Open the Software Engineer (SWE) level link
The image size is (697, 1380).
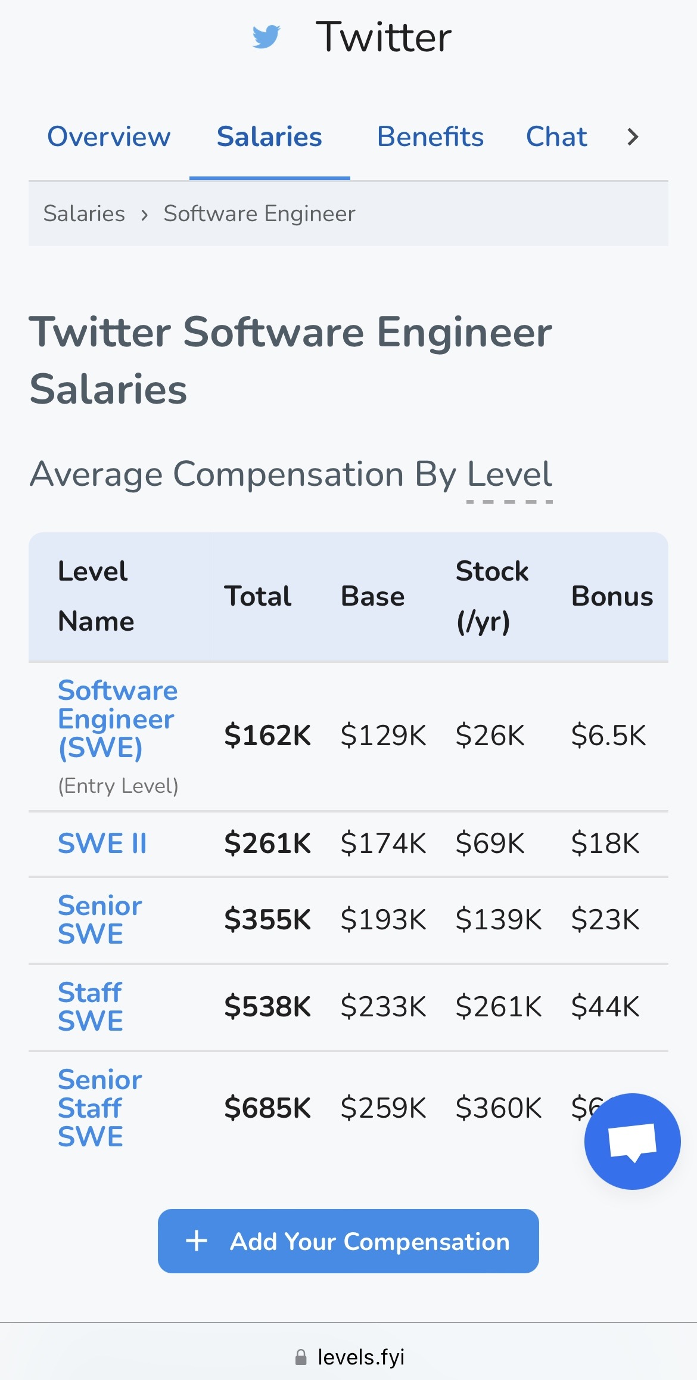point(117,719)
